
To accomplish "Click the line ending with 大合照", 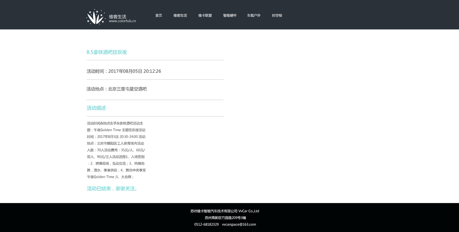I will 110,177.
